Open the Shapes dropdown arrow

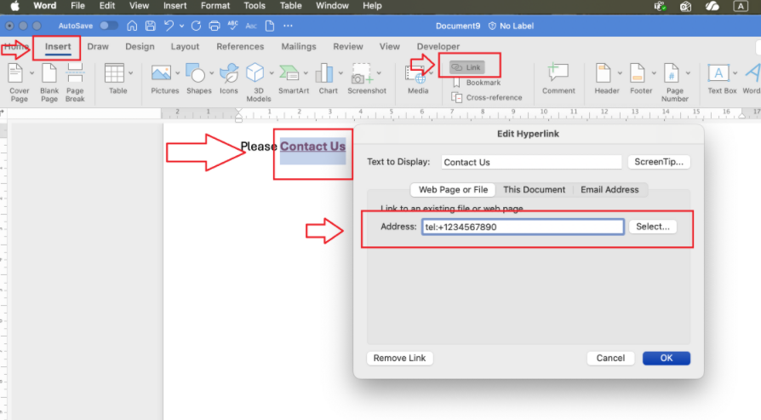click(212, 73)
